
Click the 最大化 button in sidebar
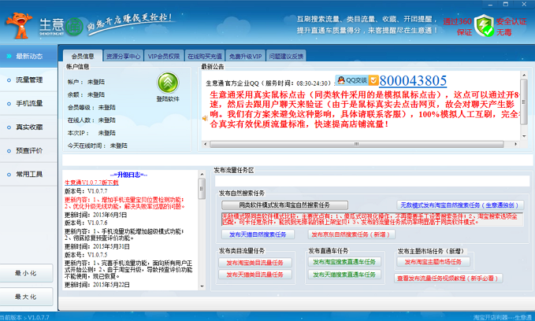pyautogui.click(x=26, y=297)
